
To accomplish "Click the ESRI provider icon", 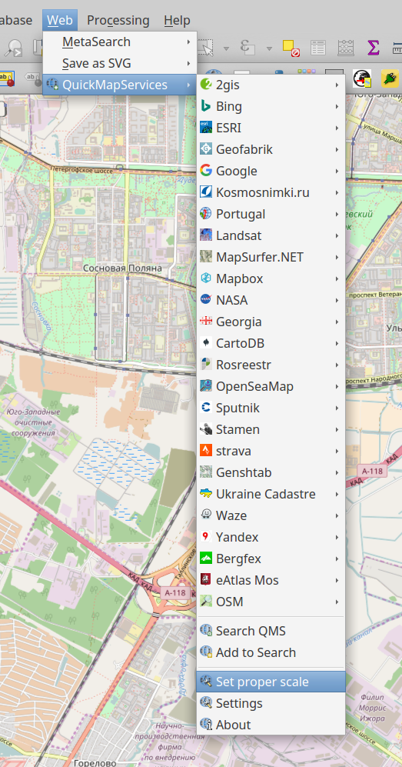I will tap(206, 128).
